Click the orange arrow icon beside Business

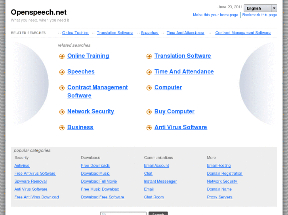point(62,128)
